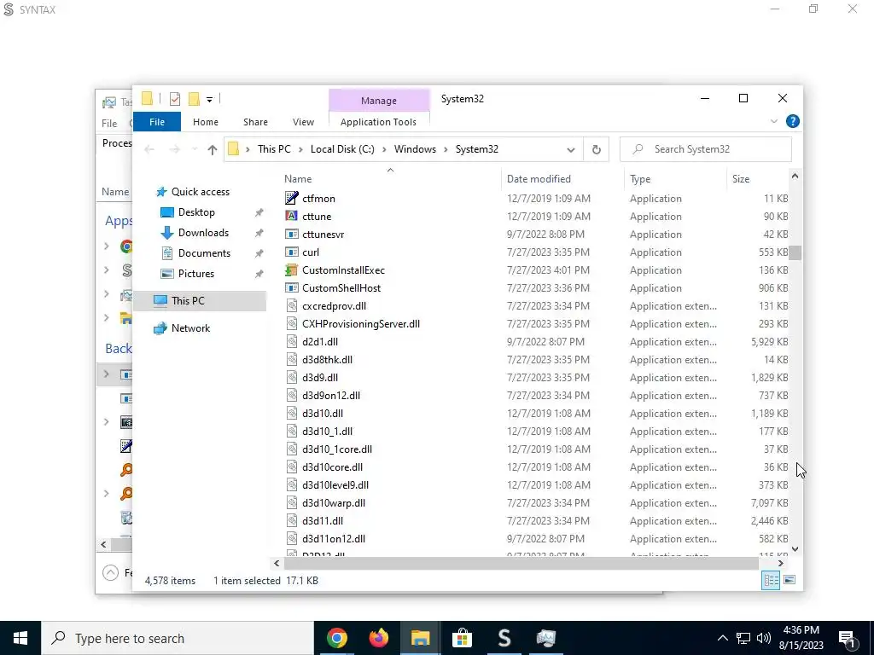Select the d3d9on12.dll file
Image resolution: width=874 pixels, height=655 pixels.
pos(331,396)
